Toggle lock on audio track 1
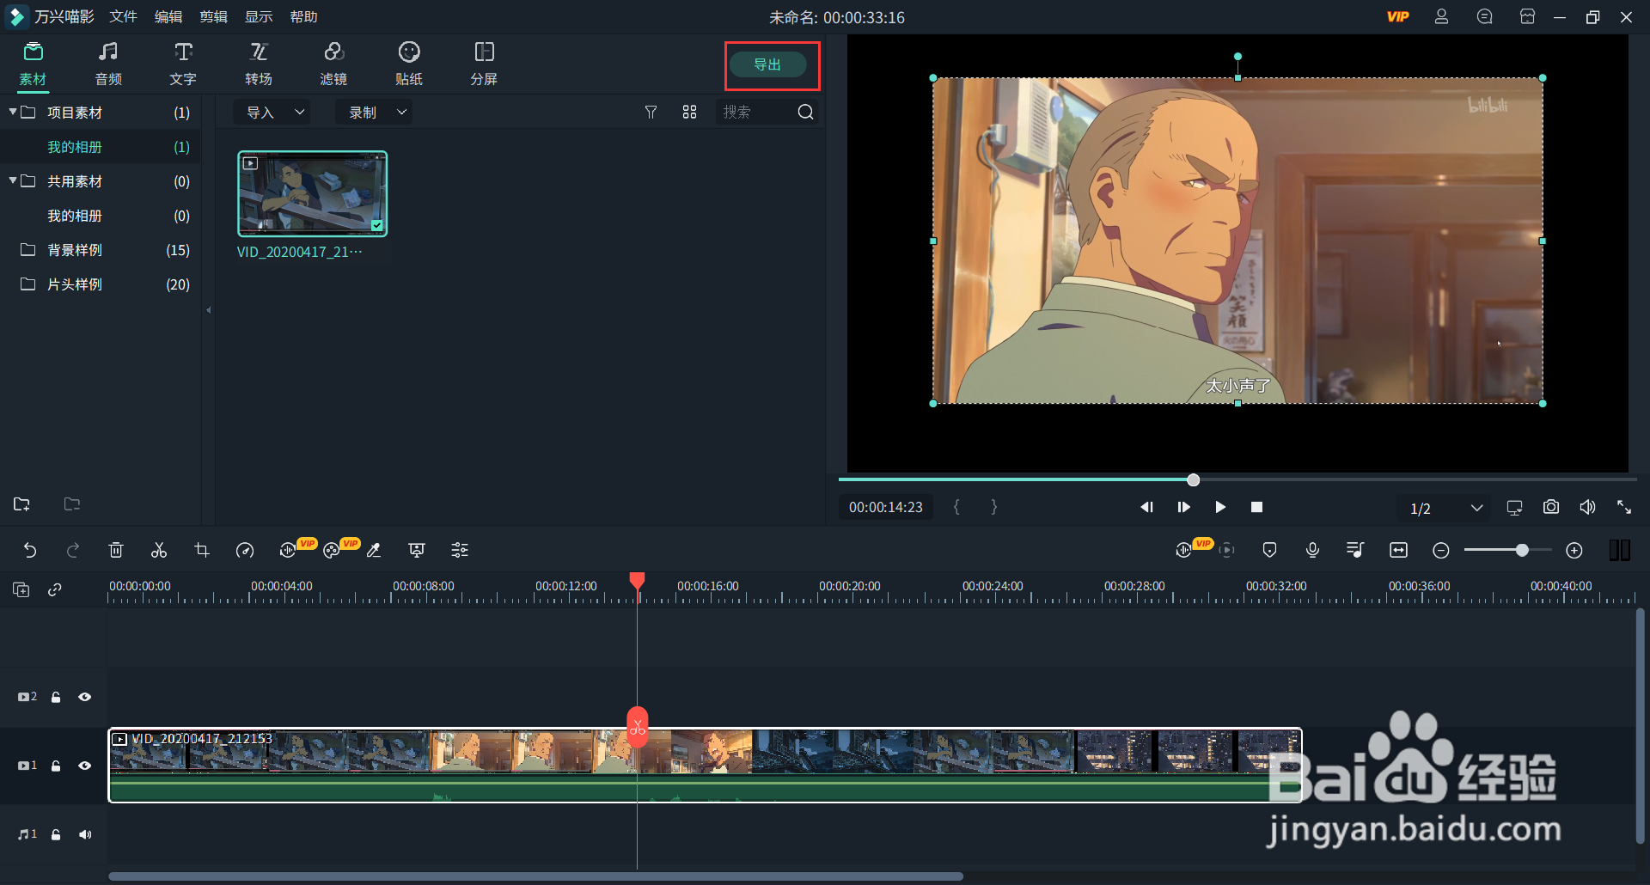The width and height of the screenshot is (1650, 885). pyautogui.click(x=56, y=834)
